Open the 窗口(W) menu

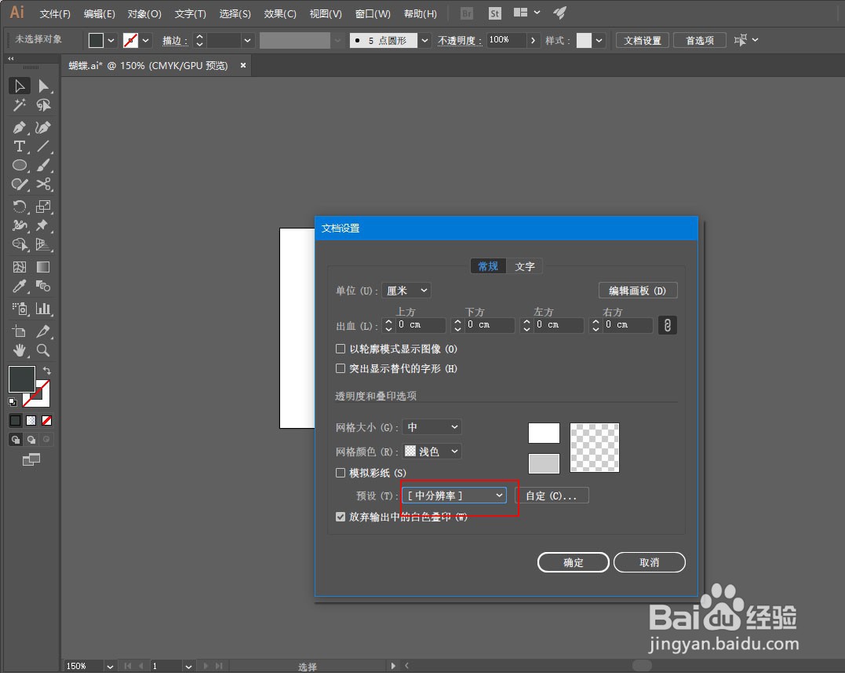pyautogui.click(x=373, y=13)
